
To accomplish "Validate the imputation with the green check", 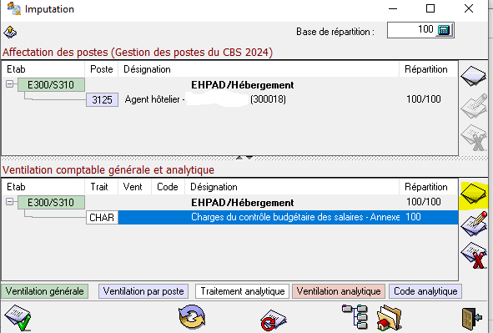I will pyautogui.click(x=18, y=318).
